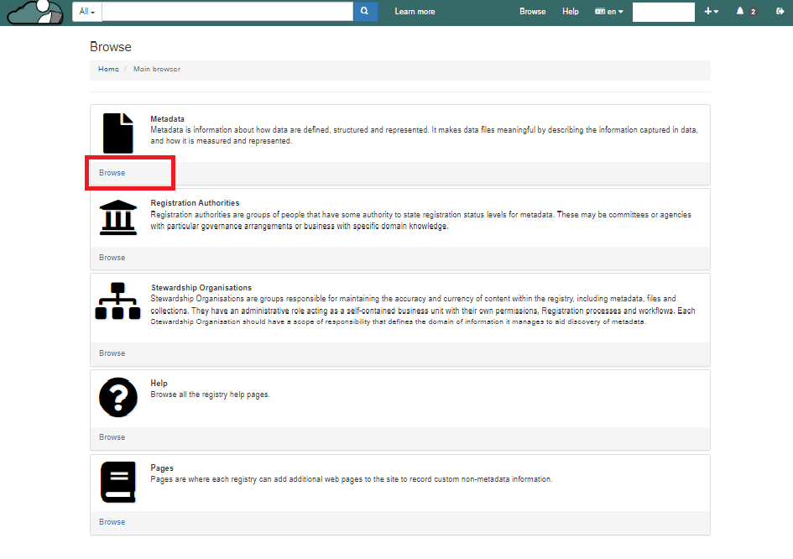Click the magnifying glass search button
The image size is (793, 559).
[x=365, y=12]
